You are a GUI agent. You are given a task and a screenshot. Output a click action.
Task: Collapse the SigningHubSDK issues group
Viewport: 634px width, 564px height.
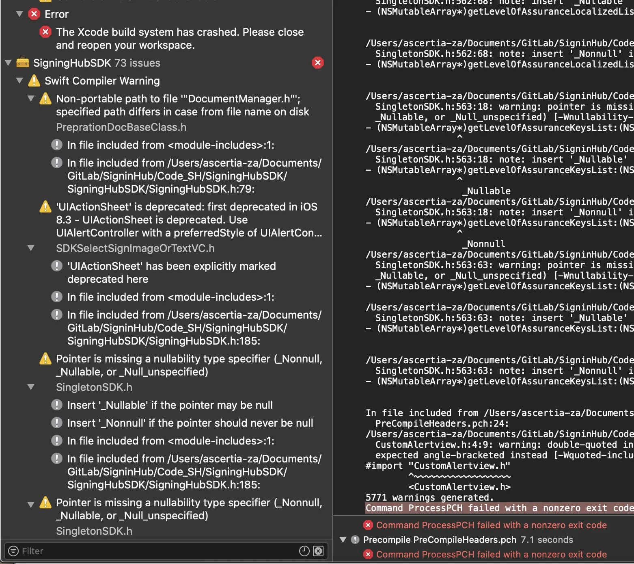coord(8,63)
